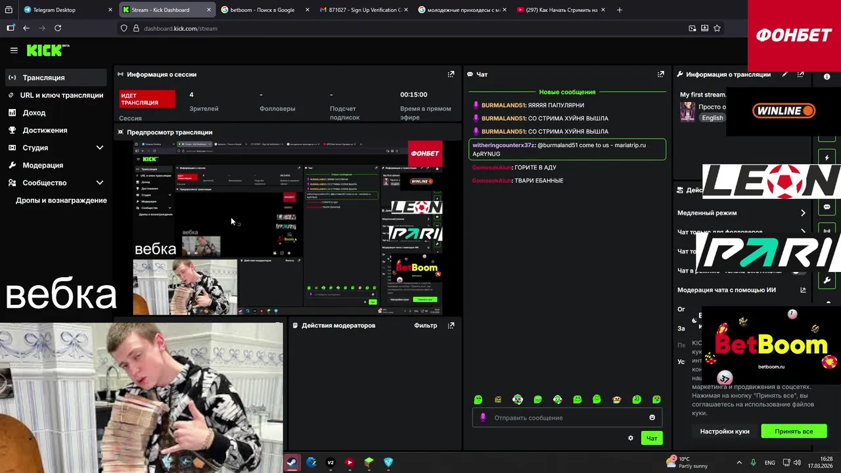Open Модерация in sidebar
The image size is (841, 473).
tap(56, 165)
